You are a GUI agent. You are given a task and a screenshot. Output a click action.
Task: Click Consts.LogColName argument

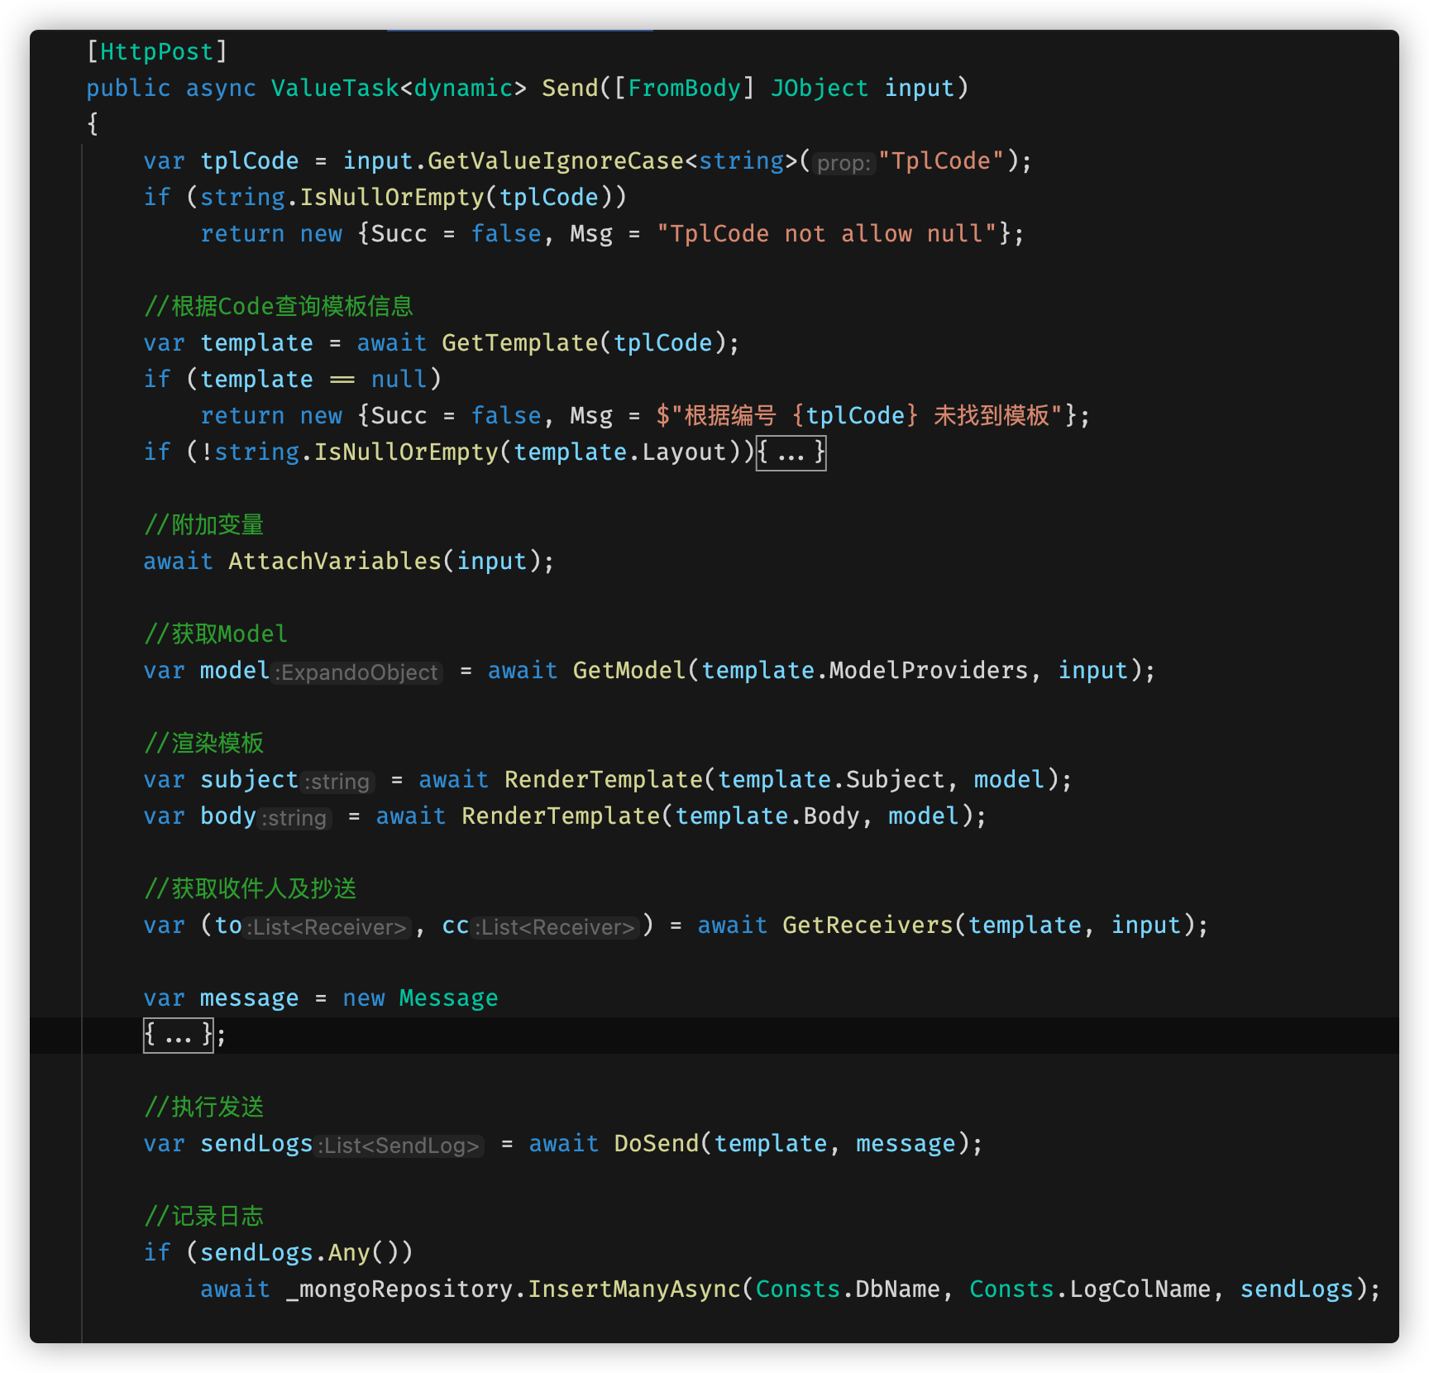pyautogui.click(x=1090, y=1289)
